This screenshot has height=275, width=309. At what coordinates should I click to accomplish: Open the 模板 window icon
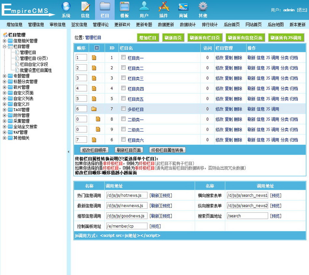coord(124,6)
